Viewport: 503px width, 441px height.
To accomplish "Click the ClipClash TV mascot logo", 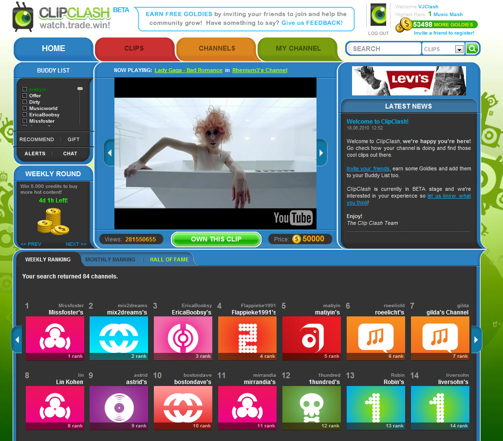I will (23, 17).
